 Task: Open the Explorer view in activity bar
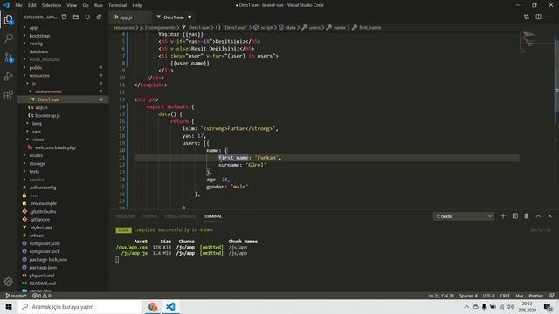(9, 19)
